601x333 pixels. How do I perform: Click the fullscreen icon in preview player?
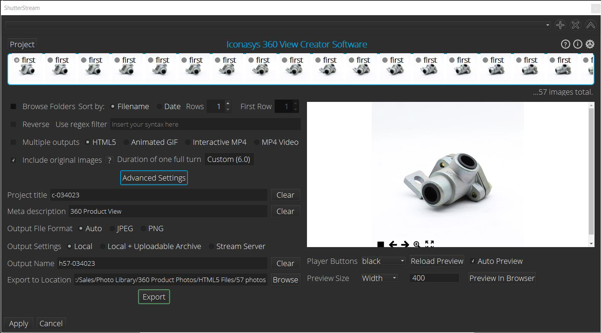(x=429, y=244)
